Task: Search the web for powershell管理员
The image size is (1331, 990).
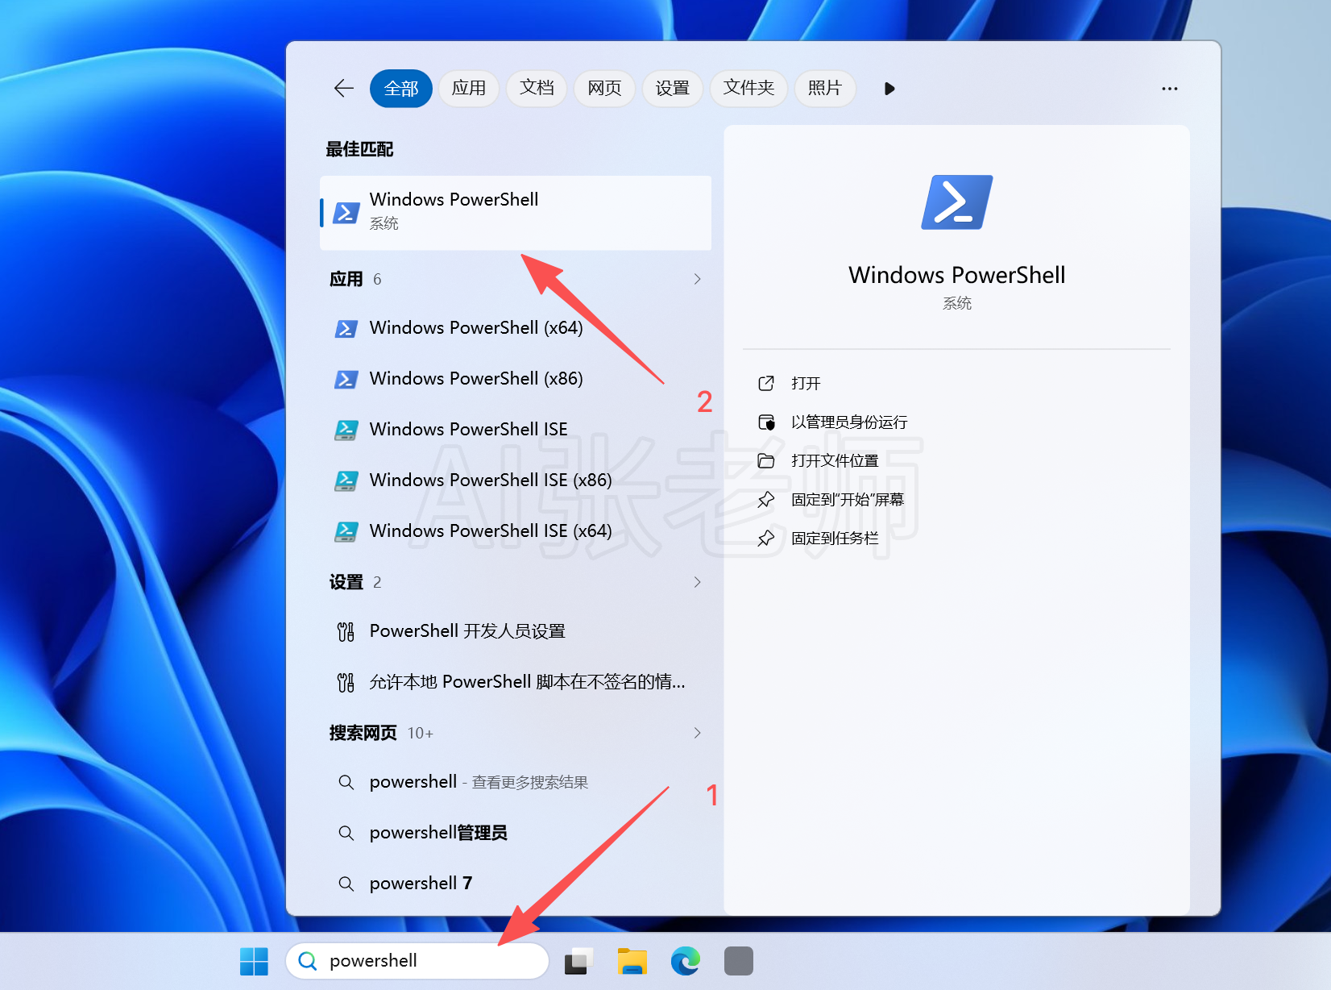Action: coord(516,833)
